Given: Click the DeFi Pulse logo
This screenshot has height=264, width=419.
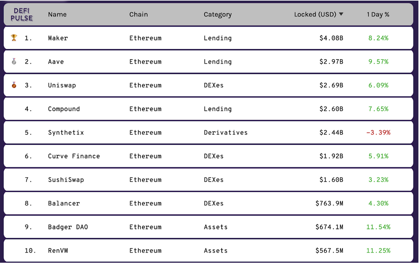Looking at the screenshot, I should [x=23, y=14].
